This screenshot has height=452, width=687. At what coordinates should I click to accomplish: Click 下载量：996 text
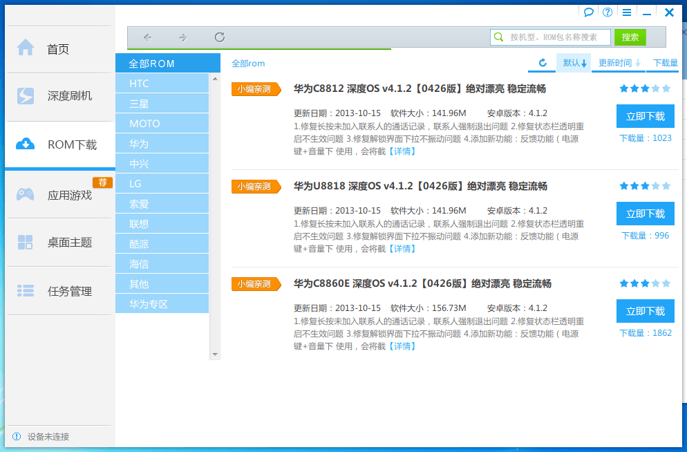645,236
